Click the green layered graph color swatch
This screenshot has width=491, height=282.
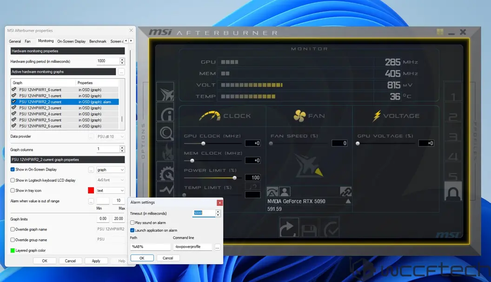point(13,251)
